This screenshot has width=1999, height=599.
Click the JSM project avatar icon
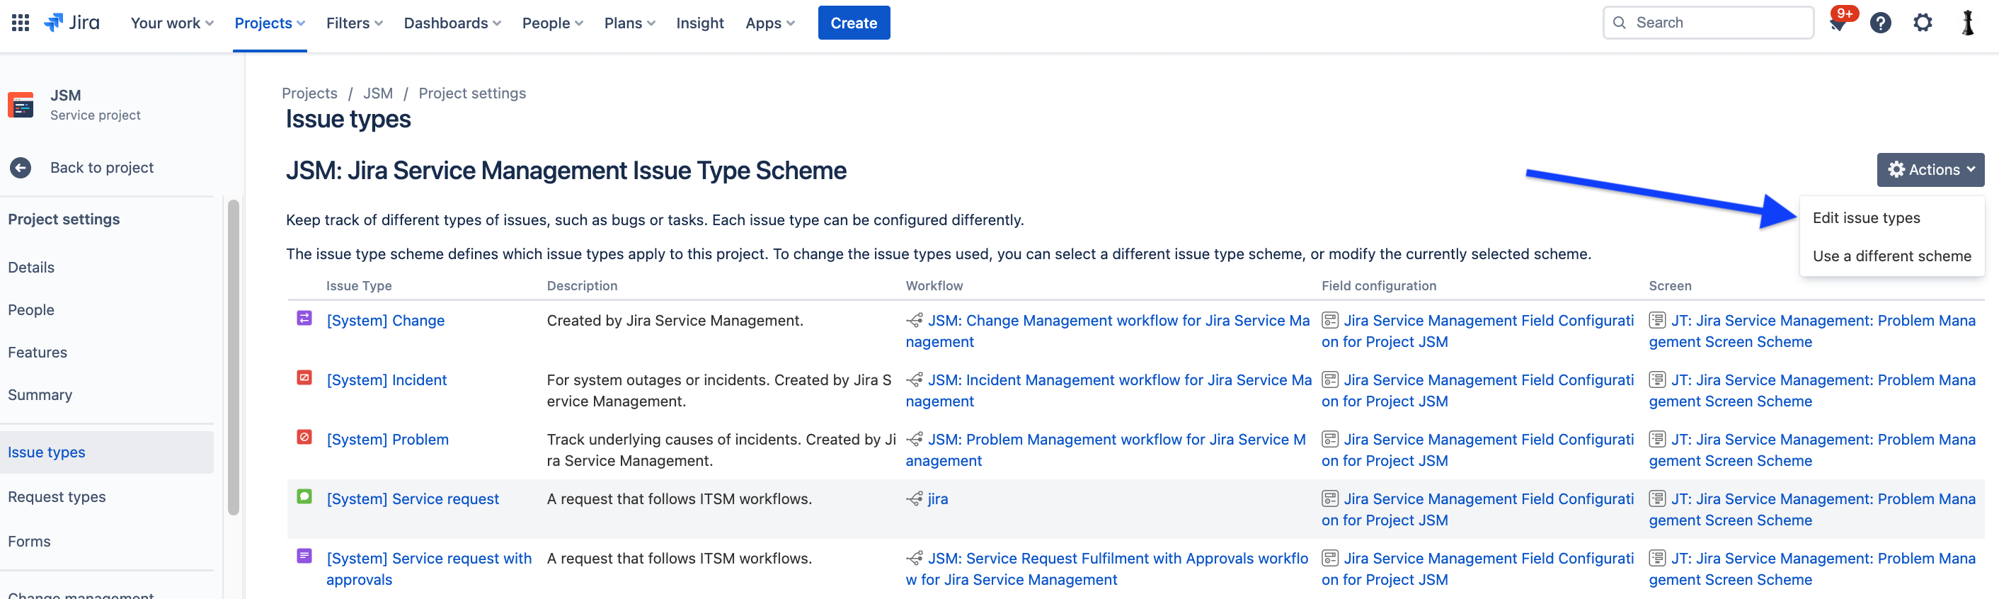click(21, 105)
